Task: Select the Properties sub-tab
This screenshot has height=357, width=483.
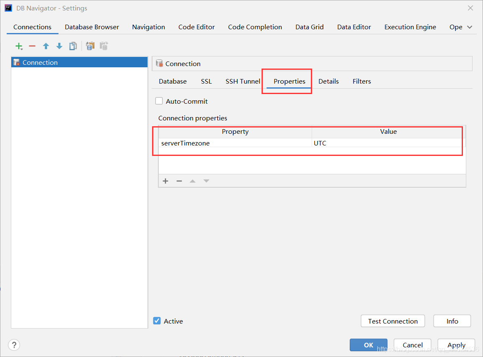Action: point(290,82)
